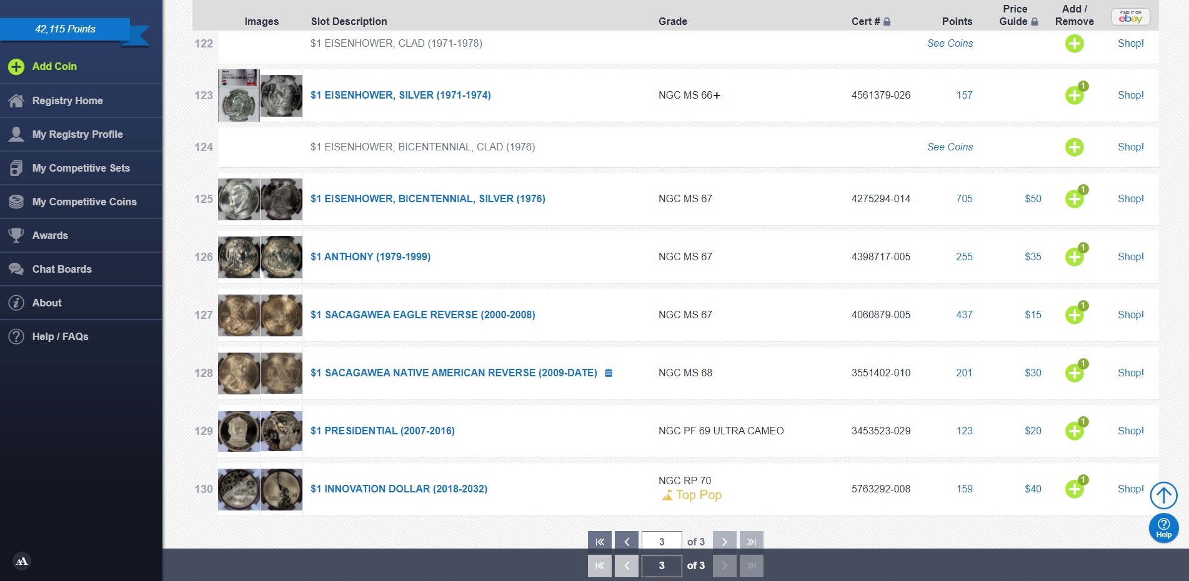The image size is (1189, 581).
Task: View obverse image of Eisenhower Silver slab
Action: [x=239, y=95]
